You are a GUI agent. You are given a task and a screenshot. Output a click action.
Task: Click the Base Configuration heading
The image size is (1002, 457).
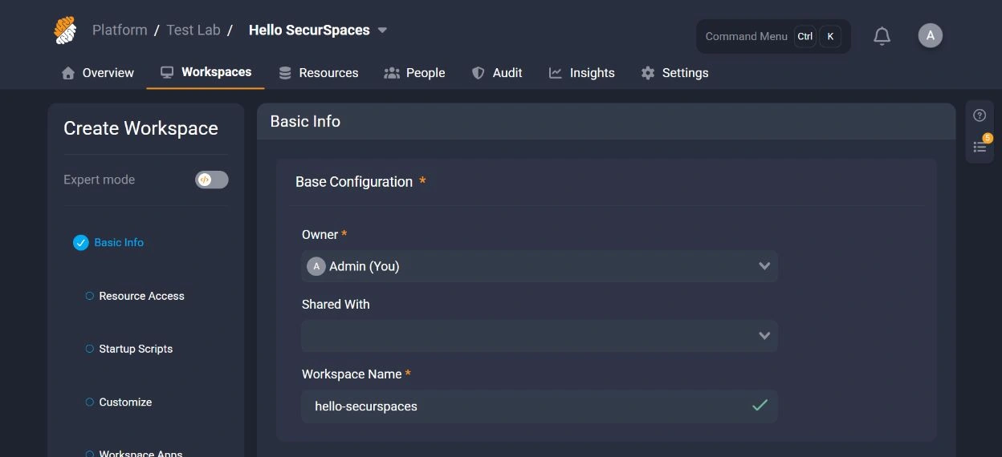pos(353,182)
